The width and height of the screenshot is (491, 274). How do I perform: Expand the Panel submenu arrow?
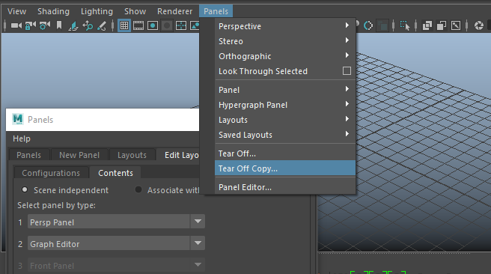pyautogui.click(x=347, y=89)
